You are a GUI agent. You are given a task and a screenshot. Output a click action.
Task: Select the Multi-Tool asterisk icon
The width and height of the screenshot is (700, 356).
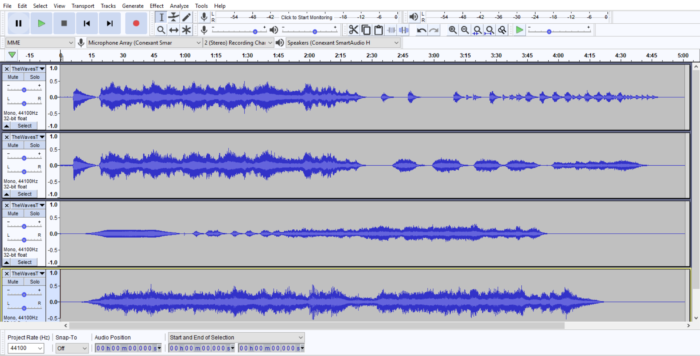point(186,30)
